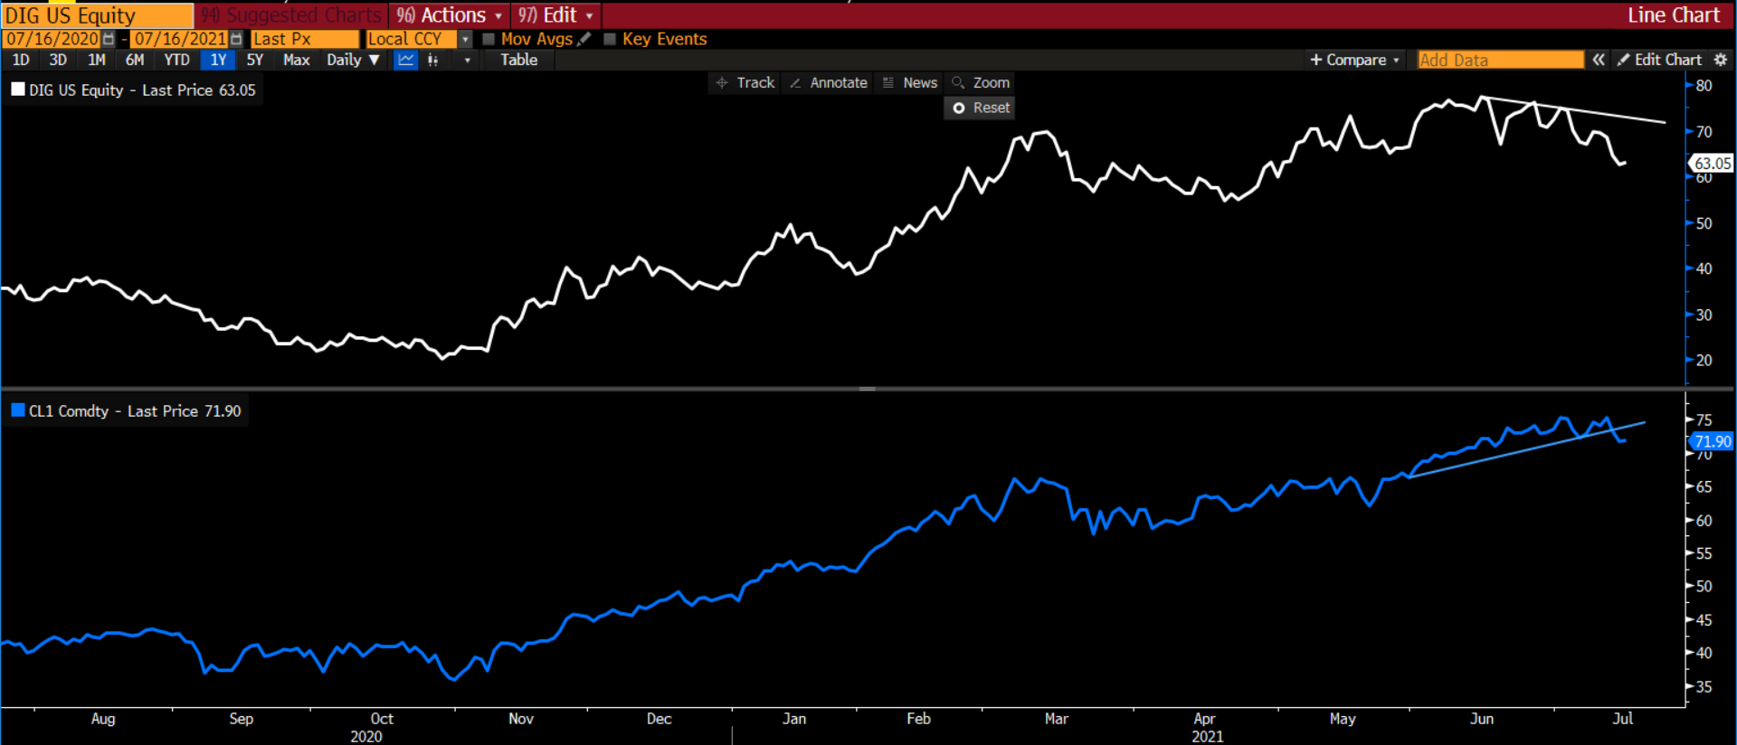
Task: Select the Zoom magnifier tool
Action: click(981, 82)
